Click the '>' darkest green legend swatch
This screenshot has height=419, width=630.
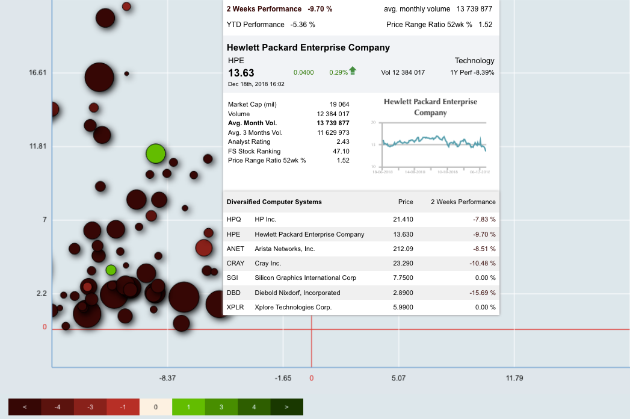tap(286, 407)
